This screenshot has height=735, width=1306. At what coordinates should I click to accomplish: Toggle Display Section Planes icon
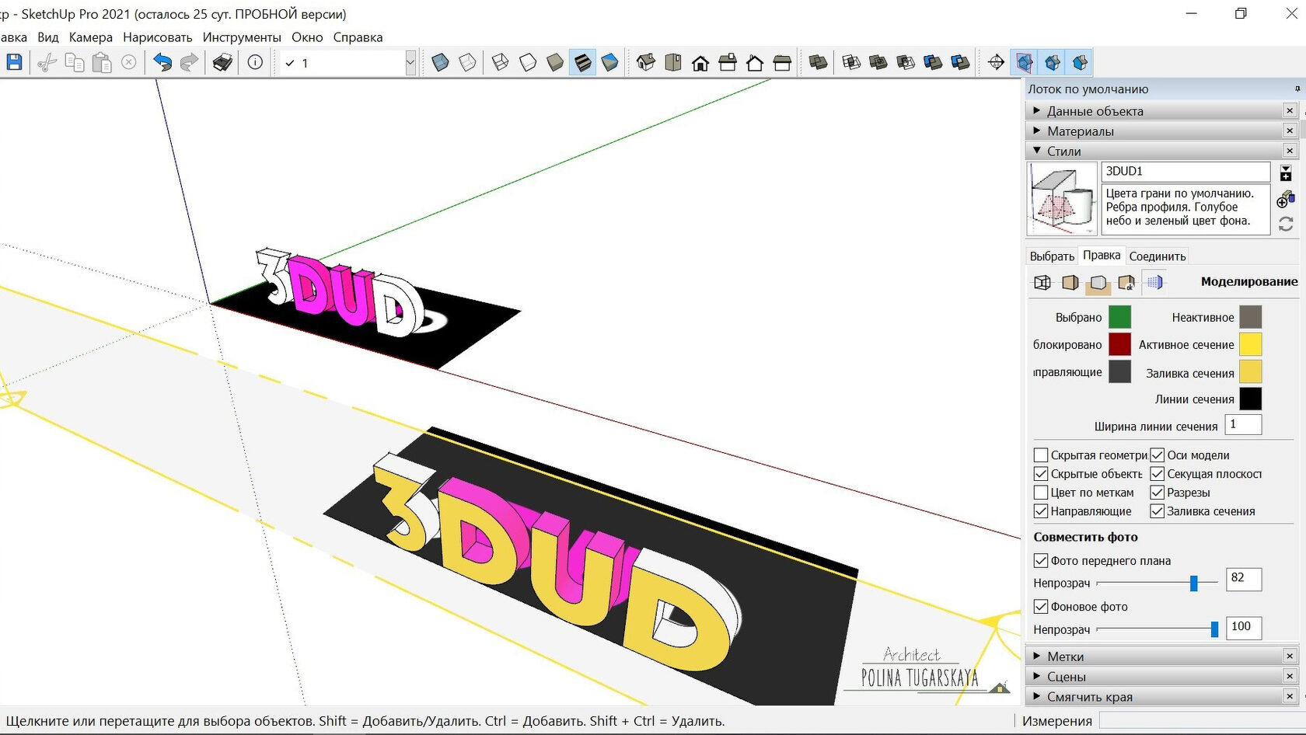tap(1025, 62)
